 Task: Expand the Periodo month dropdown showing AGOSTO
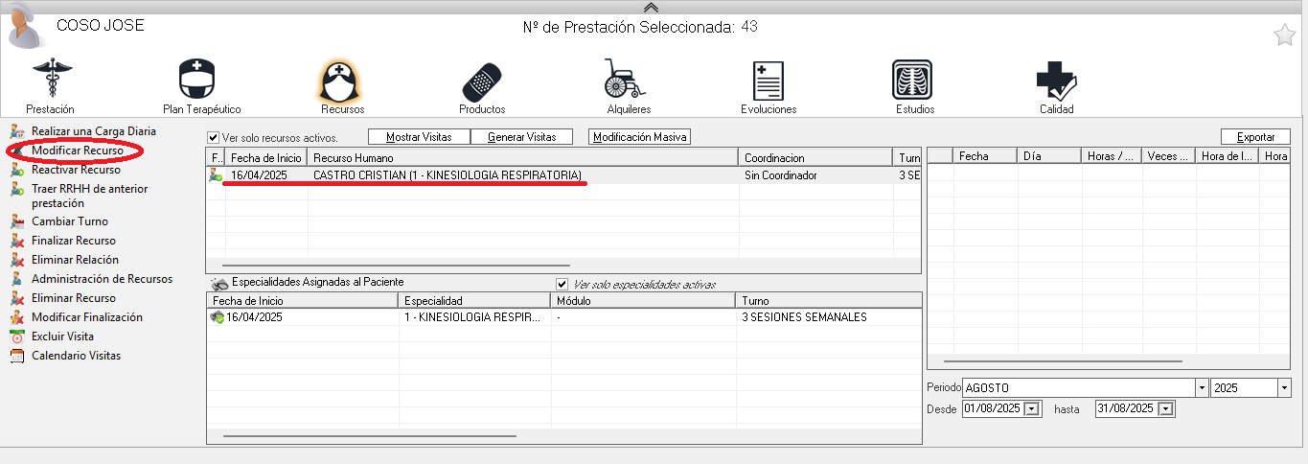[x=1202, y=388]
